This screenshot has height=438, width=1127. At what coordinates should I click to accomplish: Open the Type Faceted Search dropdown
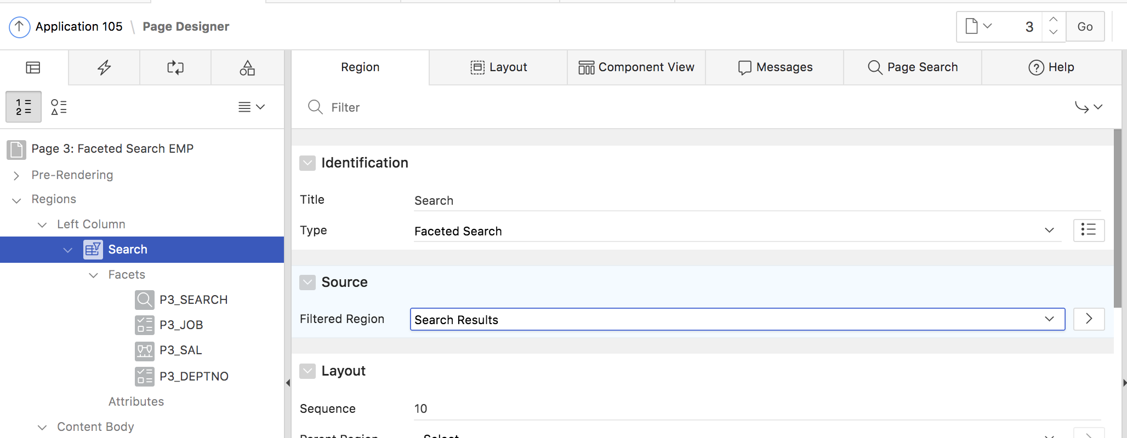tap(737, 231)
